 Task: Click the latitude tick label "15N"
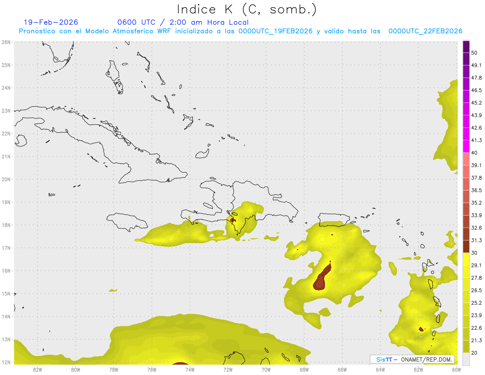pos(6,294)
